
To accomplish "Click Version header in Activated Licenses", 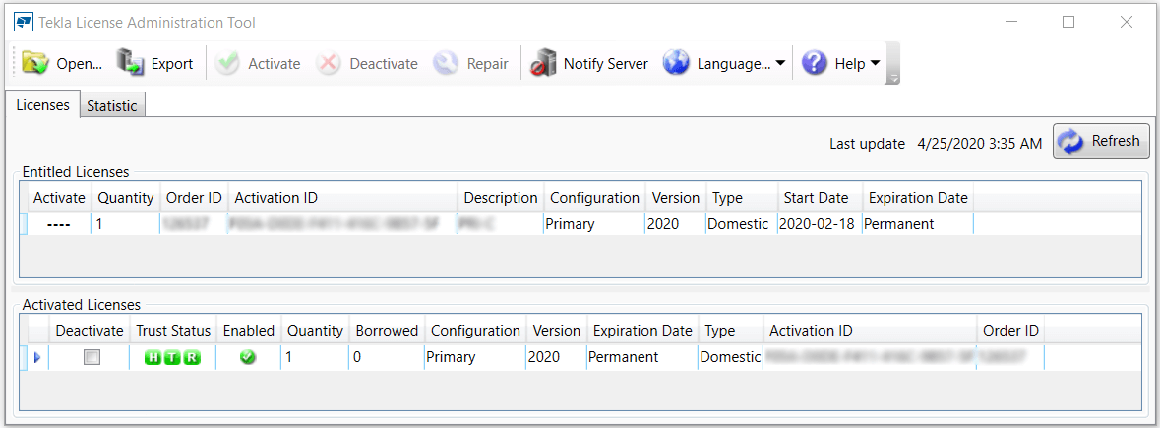I will (556, 330).
